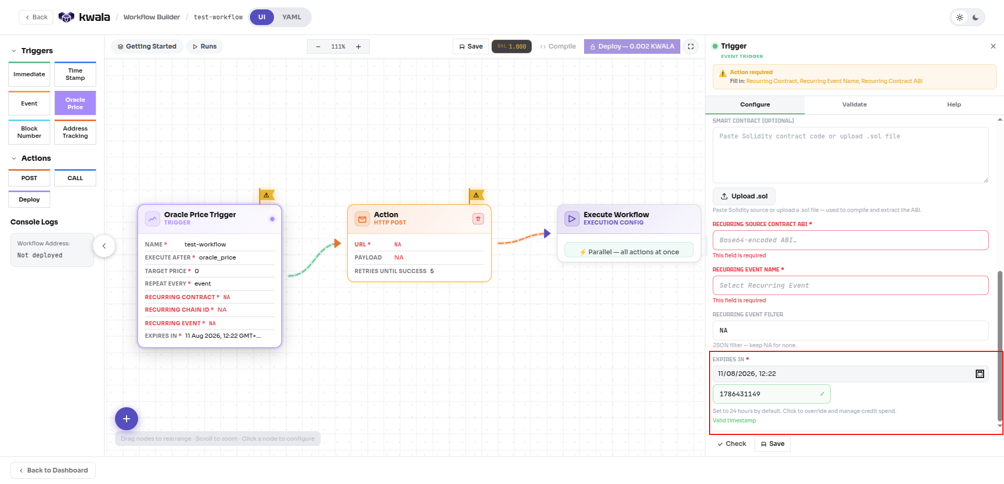Open the Help tab
1004x484 pixels.
point(954,104)
